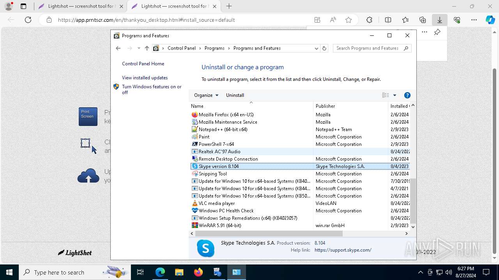Show hidden icons in system tray
The image size is (499, 280).
(420, 272)
